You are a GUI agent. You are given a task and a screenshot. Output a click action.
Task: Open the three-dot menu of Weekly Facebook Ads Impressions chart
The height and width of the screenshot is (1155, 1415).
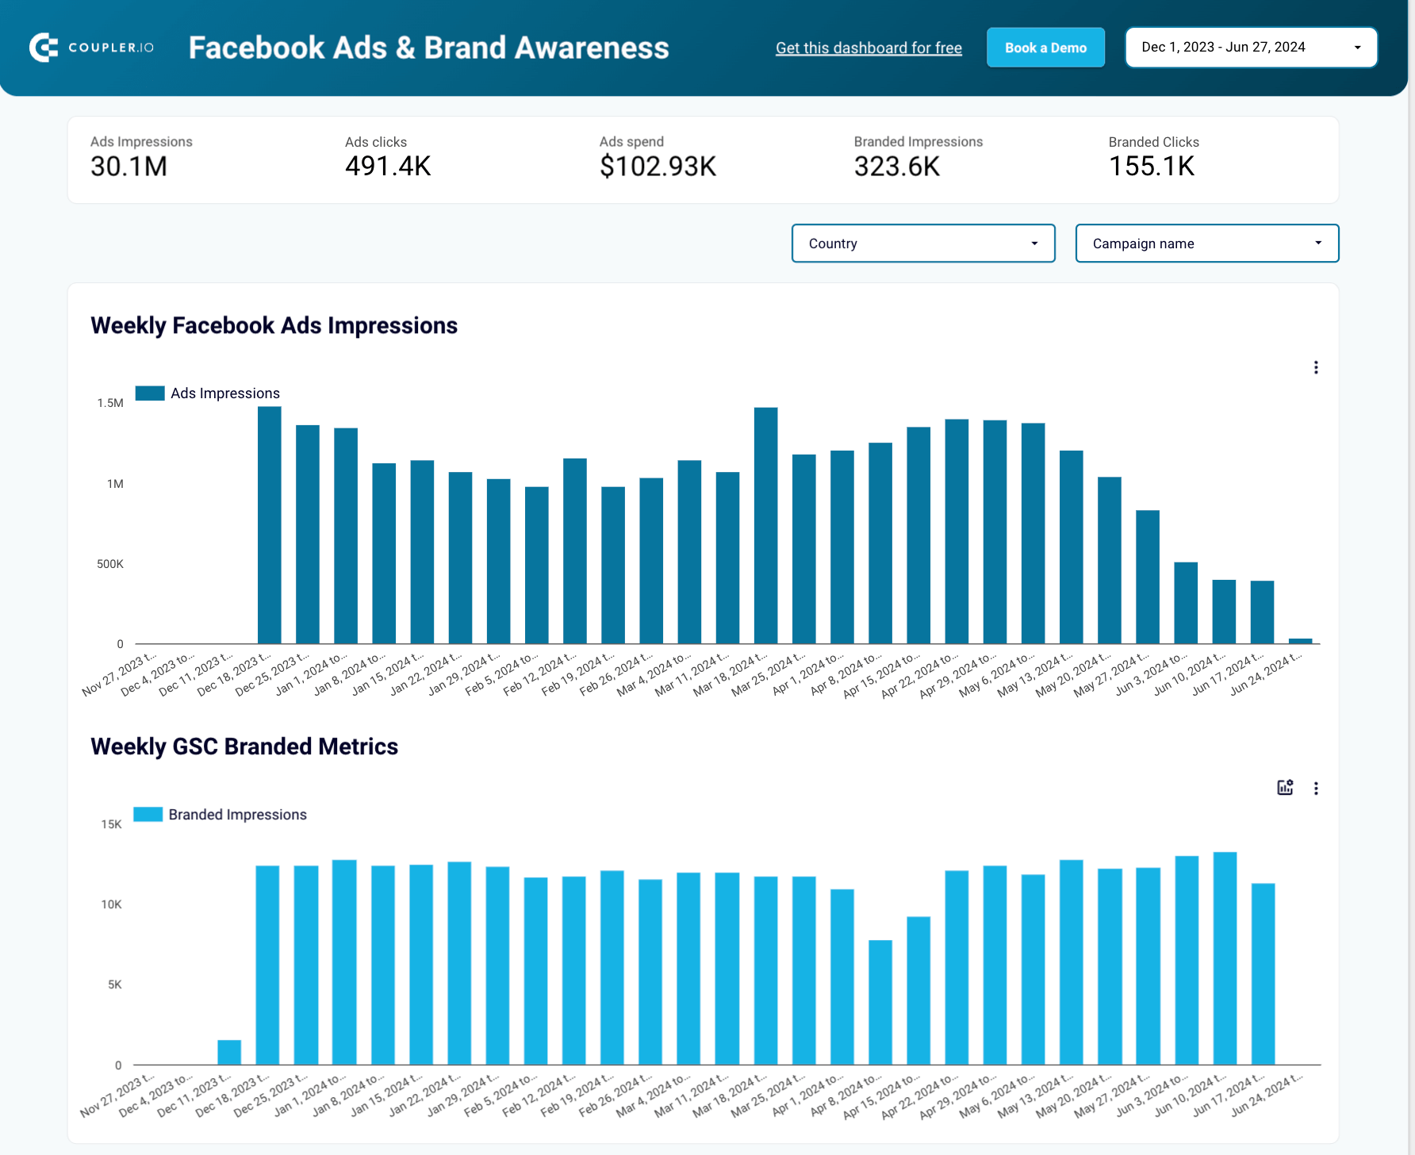[1316, 367]
